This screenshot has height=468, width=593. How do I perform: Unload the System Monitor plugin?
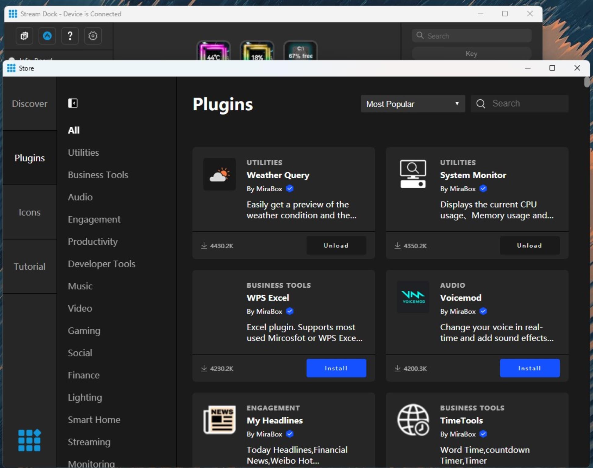[530, 245]
